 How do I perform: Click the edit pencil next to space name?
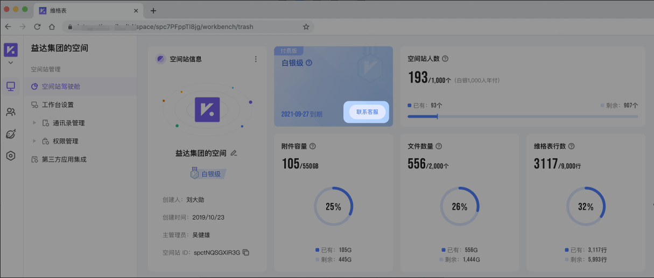click(x=234, y=153)
